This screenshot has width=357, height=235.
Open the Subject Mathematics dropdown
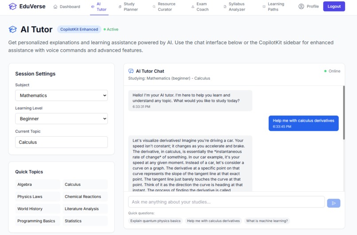pyautogui.click(x=62, y=95)
